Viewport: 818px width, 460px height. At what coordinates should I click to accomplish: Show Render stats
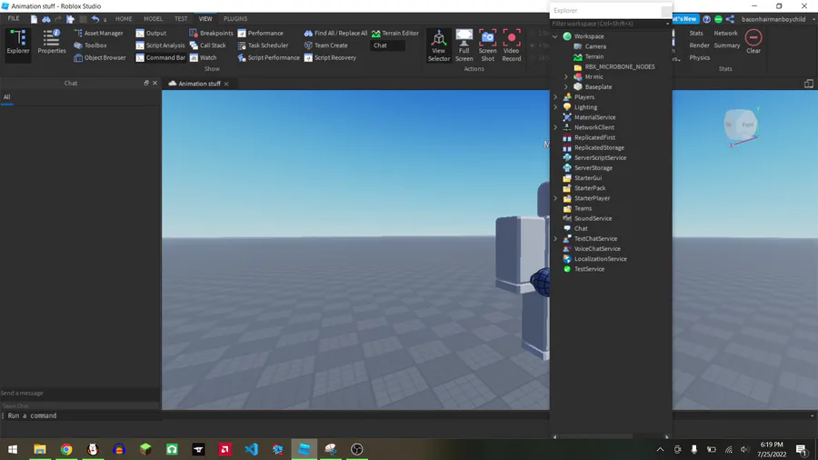699,45
